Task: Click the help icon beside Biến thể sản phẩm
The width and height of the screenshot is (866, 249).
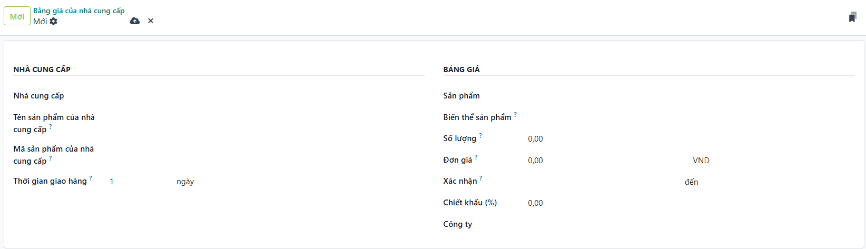Action: coord(515,114)
